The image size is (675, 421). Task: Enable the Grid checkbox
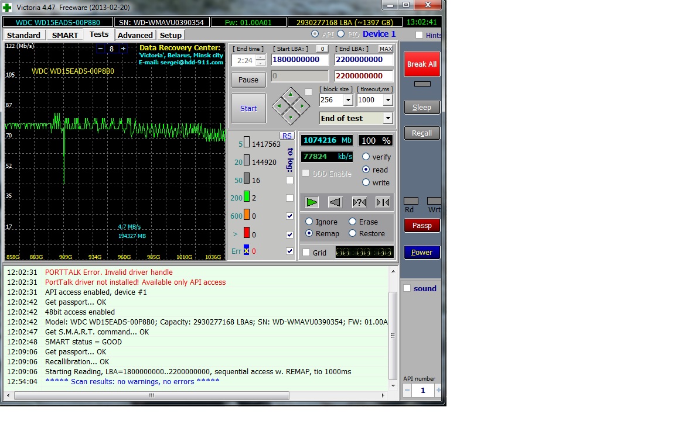click(306, 253)
